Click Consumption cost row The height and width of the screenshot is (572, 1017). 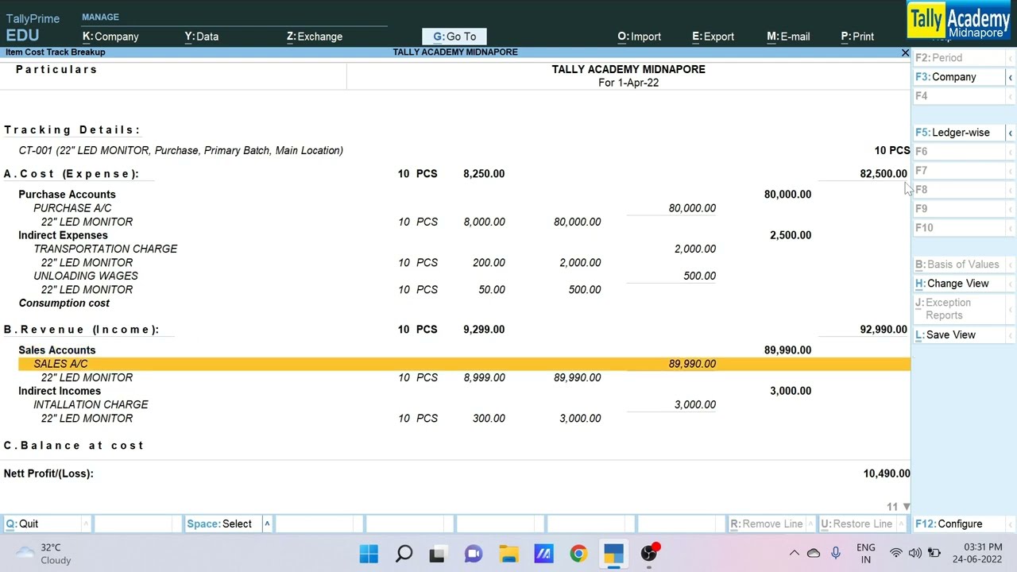[x=464, y=303]
